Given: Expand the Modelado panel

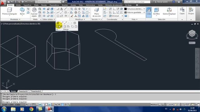Looking at the screenshot, I should point(15,19).
